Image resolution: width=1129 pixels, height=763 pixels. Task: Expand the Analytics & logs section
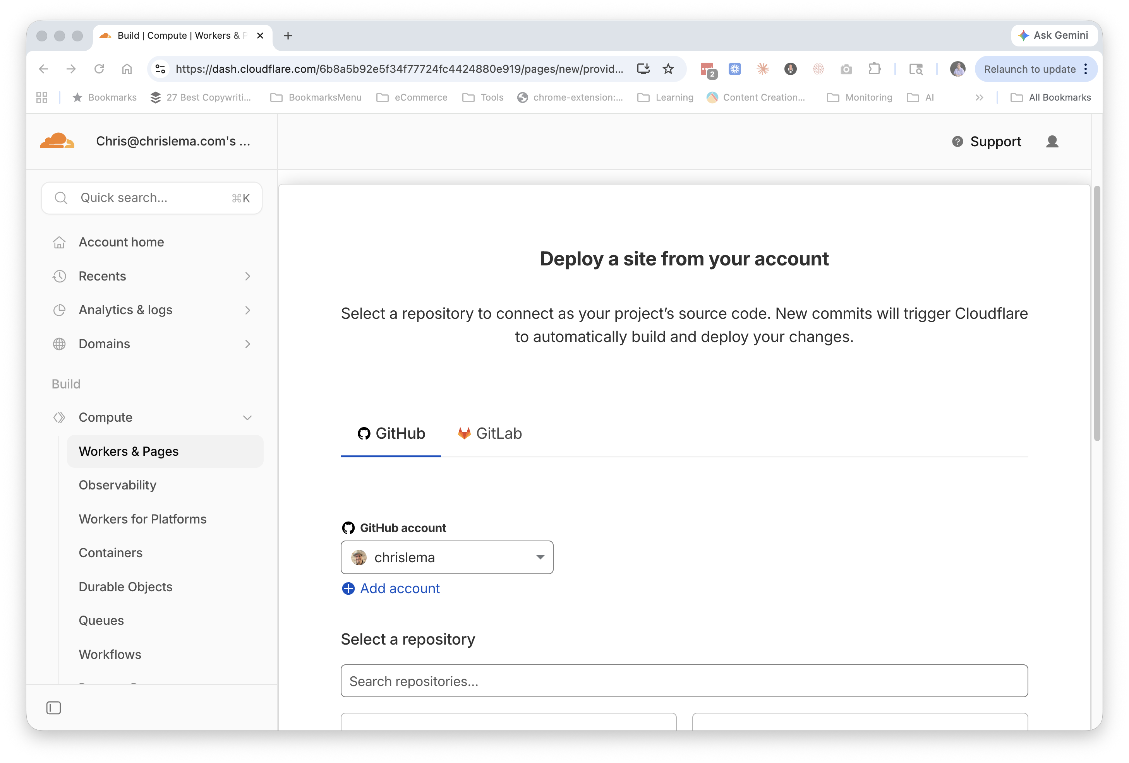[x=247, y=310]
